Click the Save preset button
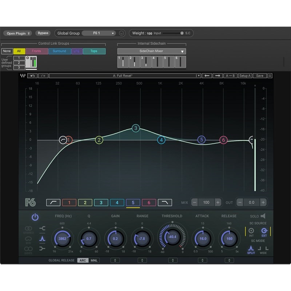 260,76
